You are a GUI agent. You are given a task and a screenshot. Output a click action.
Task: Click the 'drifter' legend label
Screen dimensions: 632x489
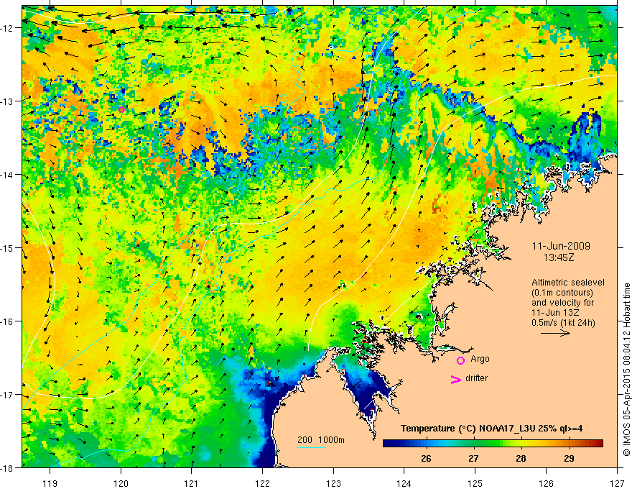476,378
